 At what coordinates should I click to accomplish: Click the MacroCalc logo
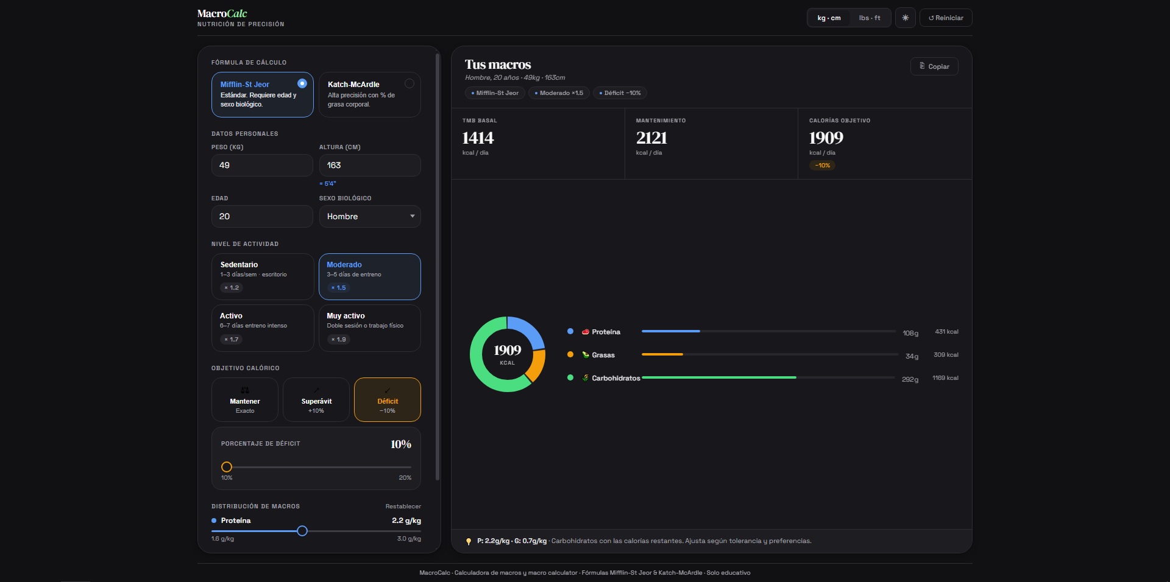click(x=222, y=13)
